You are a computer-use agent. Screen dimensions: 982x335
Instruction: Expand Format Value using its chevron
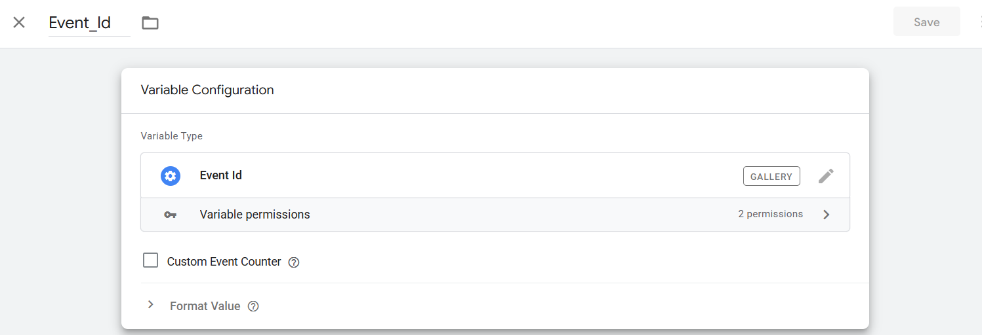pos(151,305)
